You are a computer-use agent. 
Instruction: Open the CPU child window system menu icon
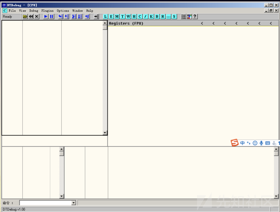click(5, 11)
